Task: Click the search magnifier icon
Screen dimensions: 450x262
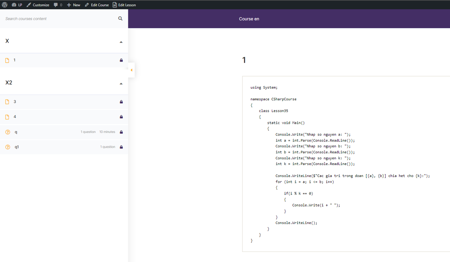Action: tap(121, 19)
